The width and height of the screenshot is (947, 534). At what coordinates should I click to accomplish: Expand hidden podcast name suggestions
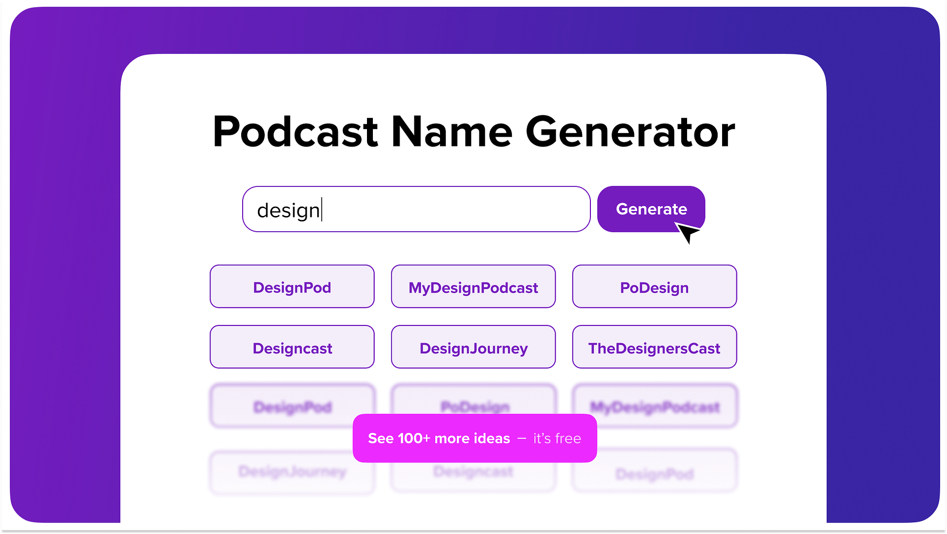click(473, 439)
